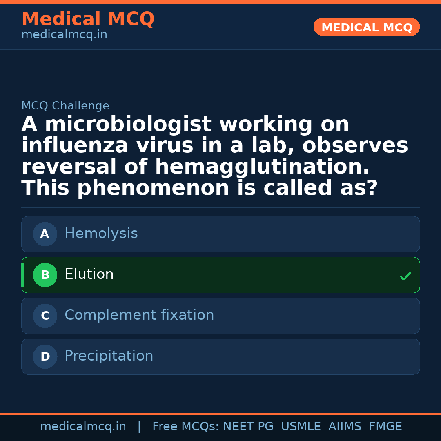Open medicalmcq.in link under header title
Screen dimensions: 441x441
64,35
